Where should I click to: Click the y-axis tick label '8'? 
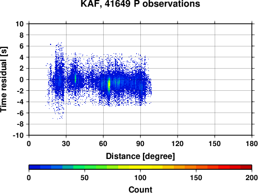click(x=22, y=35)
